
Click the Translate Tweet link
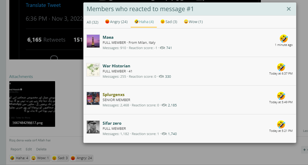click(43, 5)
